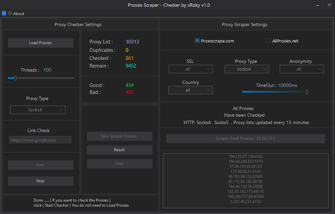This screenshot has width=335, height=214.
Task: Click the blue square icon beside About
Action: pyautogui.click(x=4, y=13)
